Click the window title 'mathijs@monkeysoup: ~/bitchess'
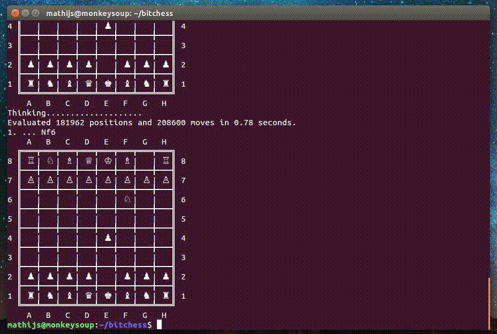The height and width of the screenshot is (334, 497). click(110, 13)
